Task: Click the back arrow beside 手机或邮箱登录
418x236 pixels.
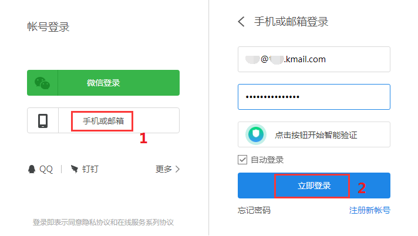Action: tap(241, 22)
